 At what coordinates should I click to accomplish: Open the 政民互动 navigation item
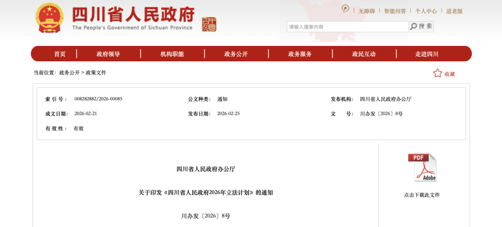click(363, 54)
